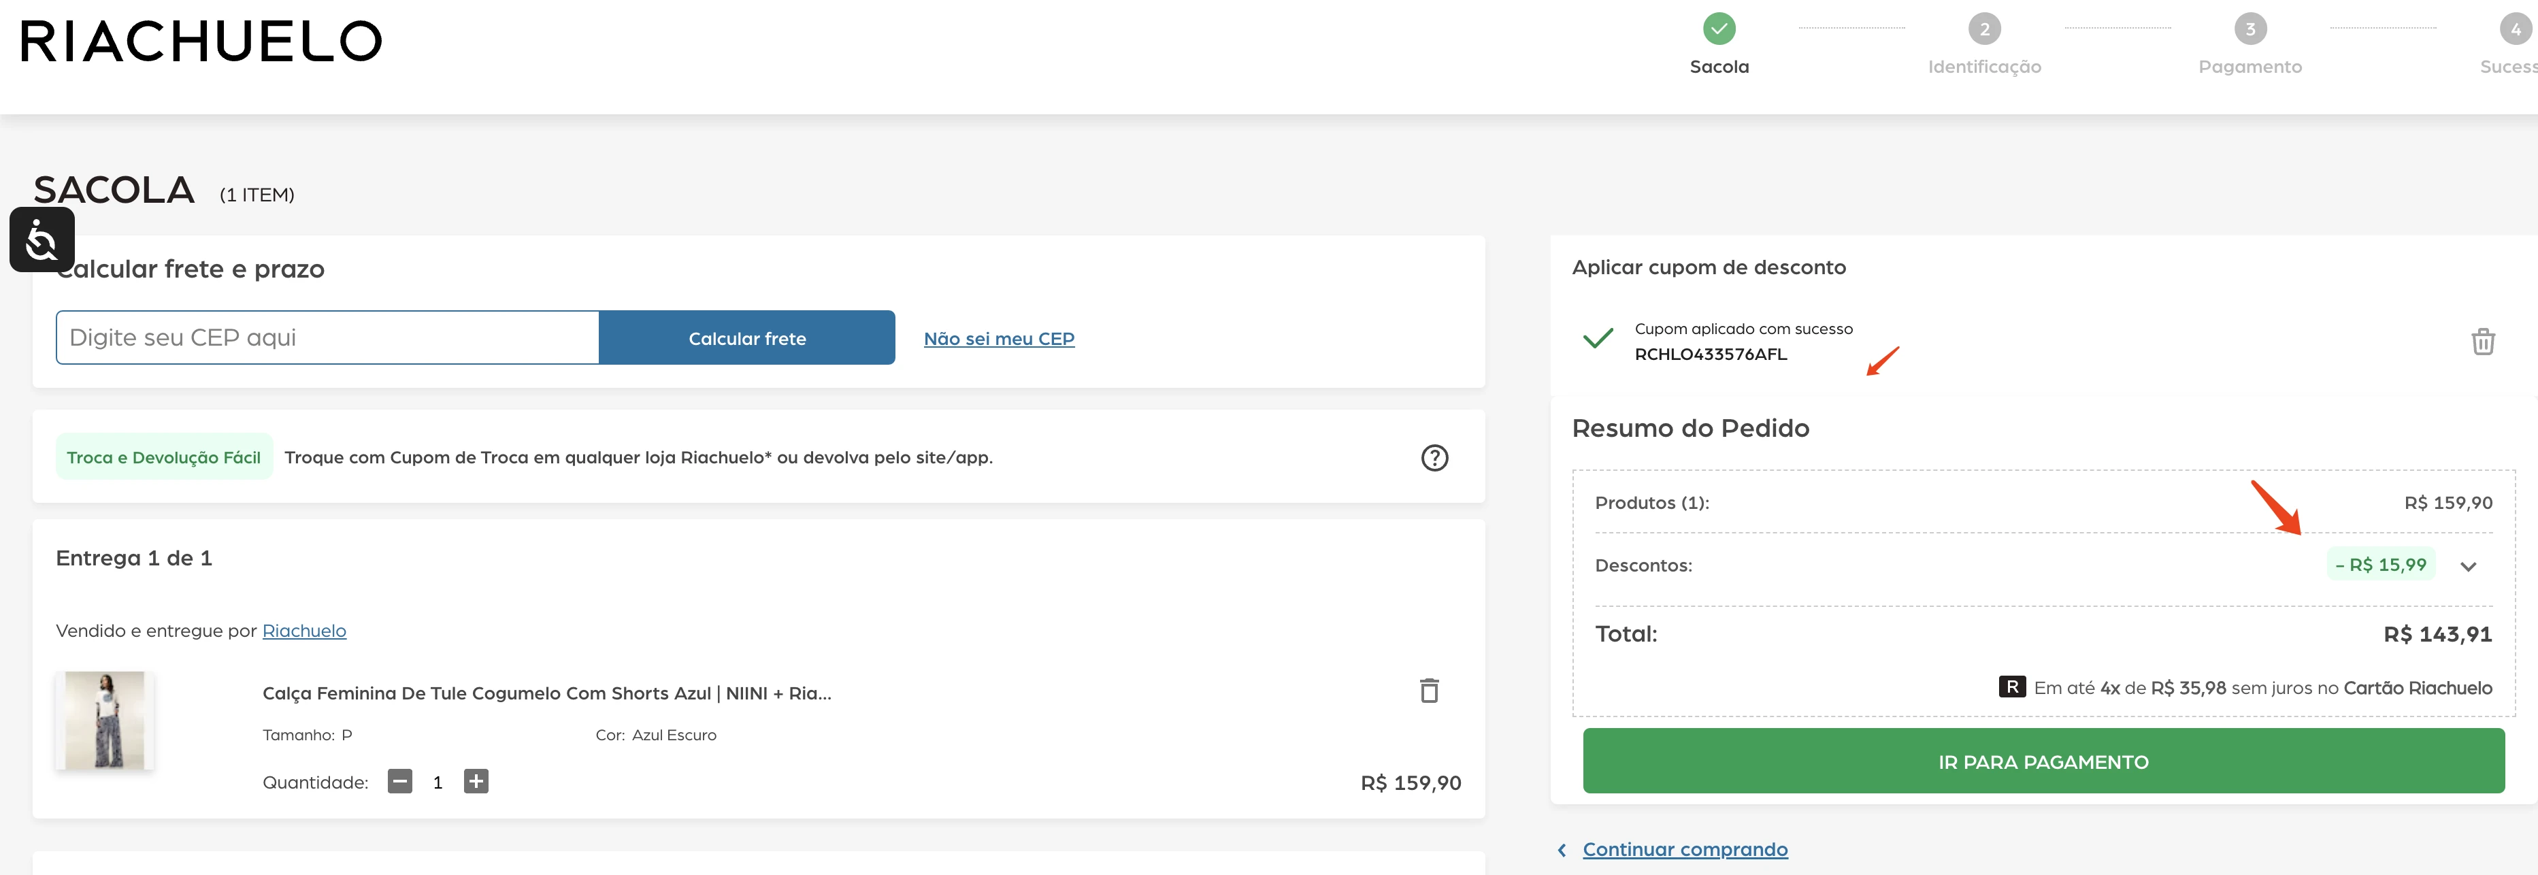
Task: Decrease product quantity with minus button
Action: 400,781
